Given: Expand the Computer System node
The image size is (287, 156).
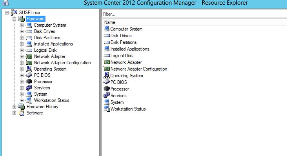Looking at the screenshot, I should 22,25.
